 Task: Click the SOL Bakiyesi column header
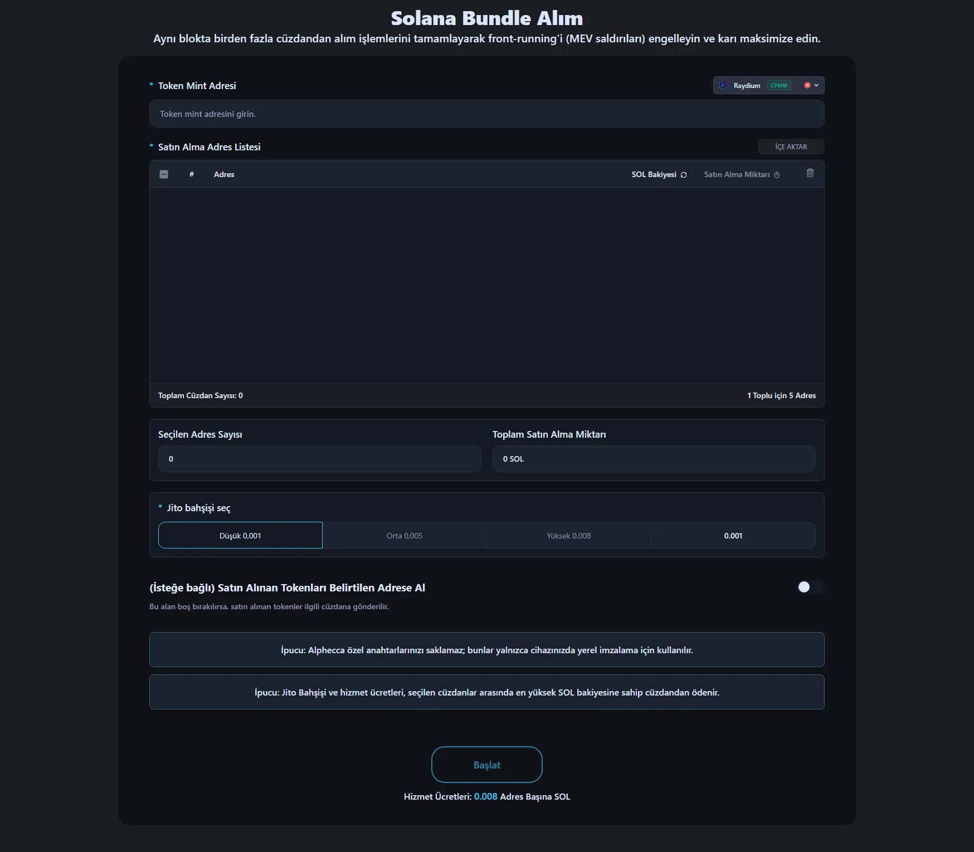654,174
